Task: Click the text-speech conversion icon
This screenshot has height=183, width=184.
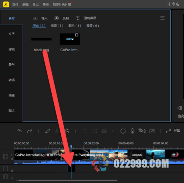Action: click(142, 131)
